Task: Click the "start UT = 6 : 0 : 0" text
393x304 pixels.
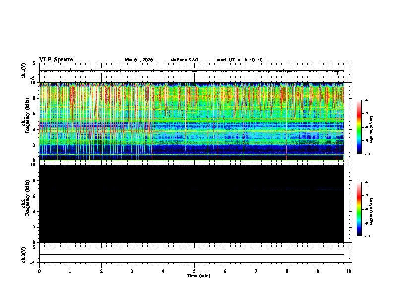Action: [x=240, y=60]
